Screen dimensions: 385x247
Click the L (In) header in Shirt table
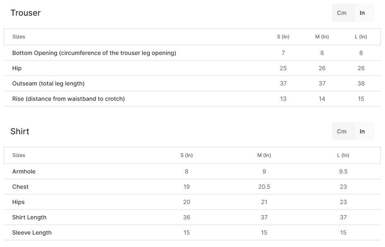[x=343, y=155]
